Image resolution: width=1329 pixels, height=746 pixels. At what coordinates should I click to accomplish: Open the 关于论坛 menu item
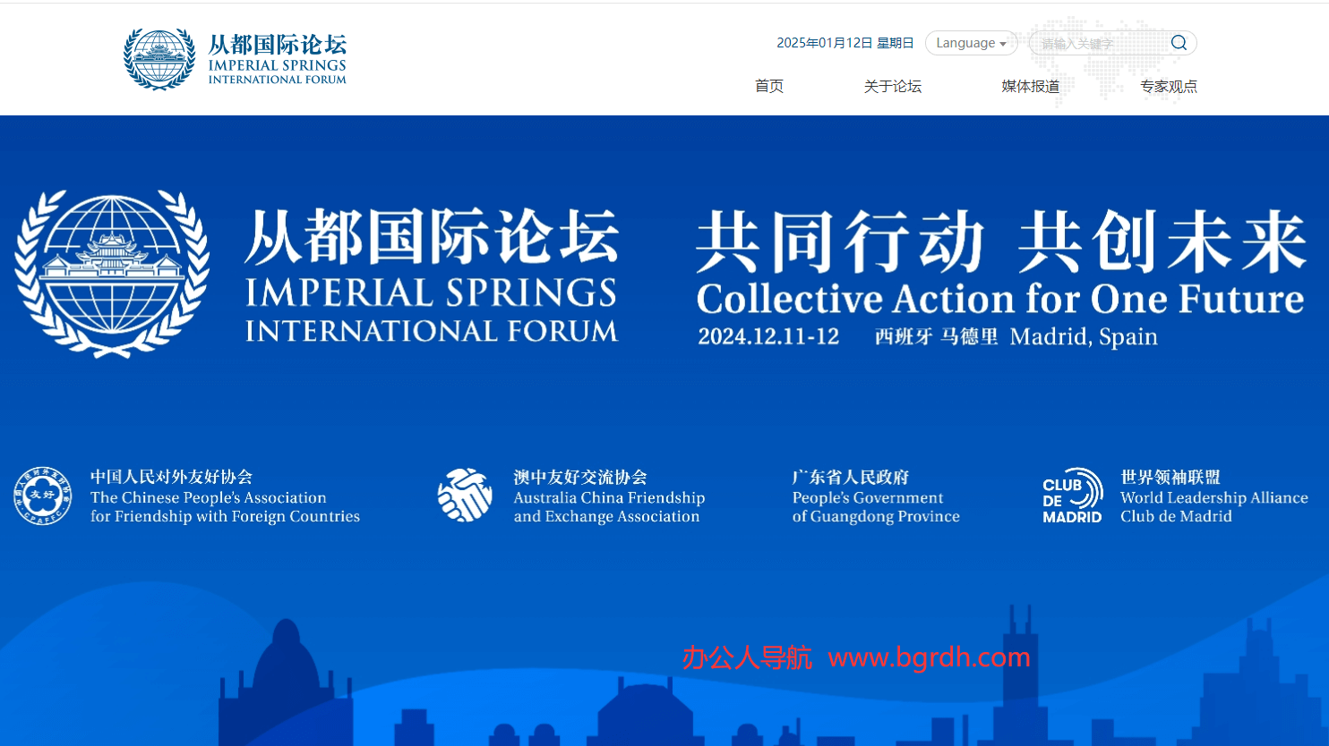(892, 86)
